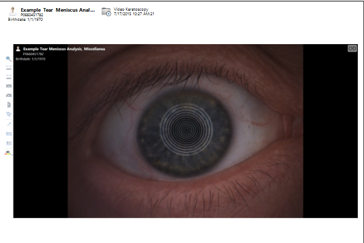
Task: Click the Video Keratoscopy exam label
Action: tap(131, 10)
